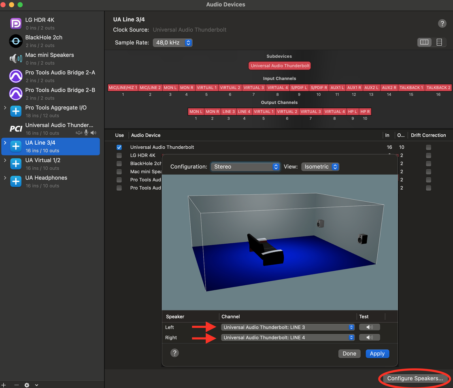
Task: Sort by the Use column header
Action: [x=119, y=135]
